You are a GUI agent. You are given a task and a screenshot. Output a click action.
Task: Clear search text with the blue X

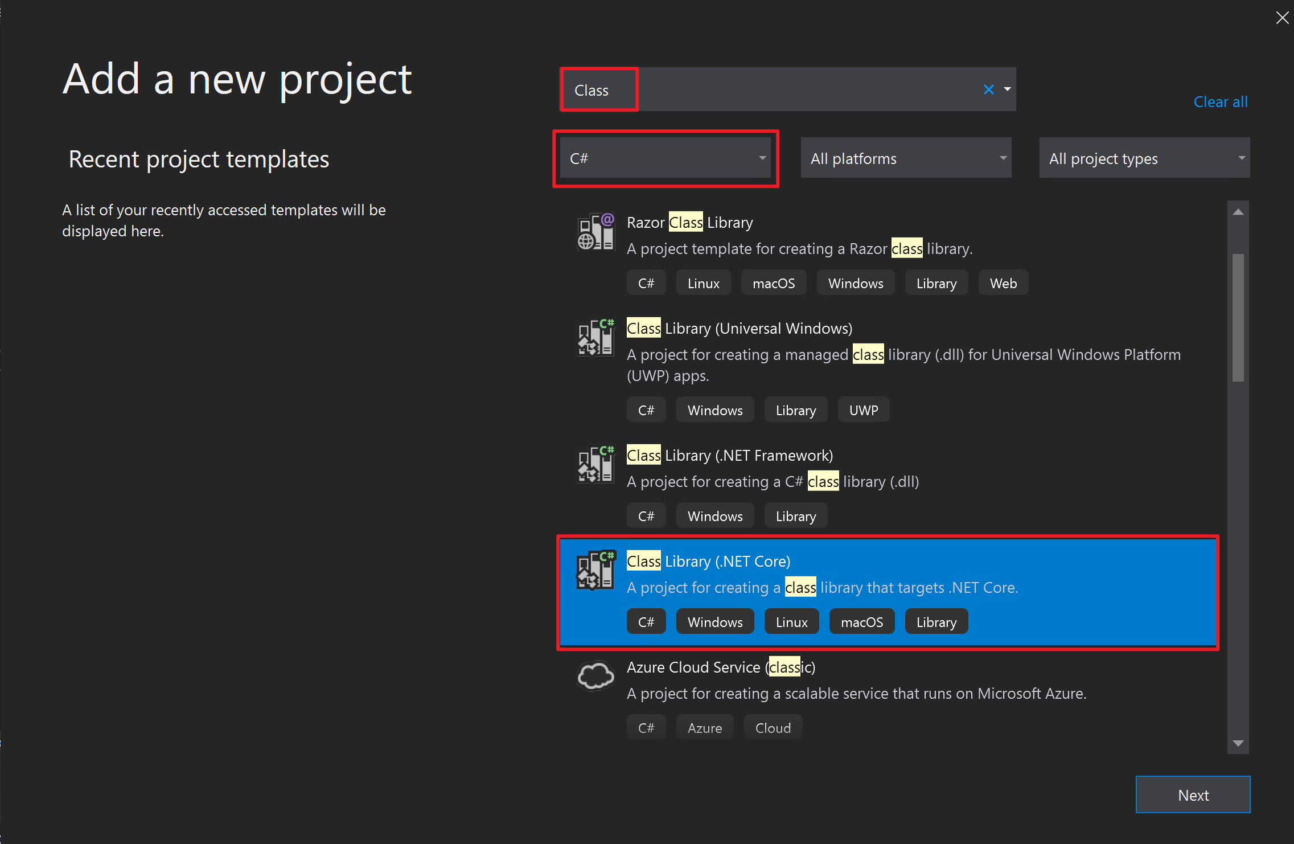coord(988,89)
